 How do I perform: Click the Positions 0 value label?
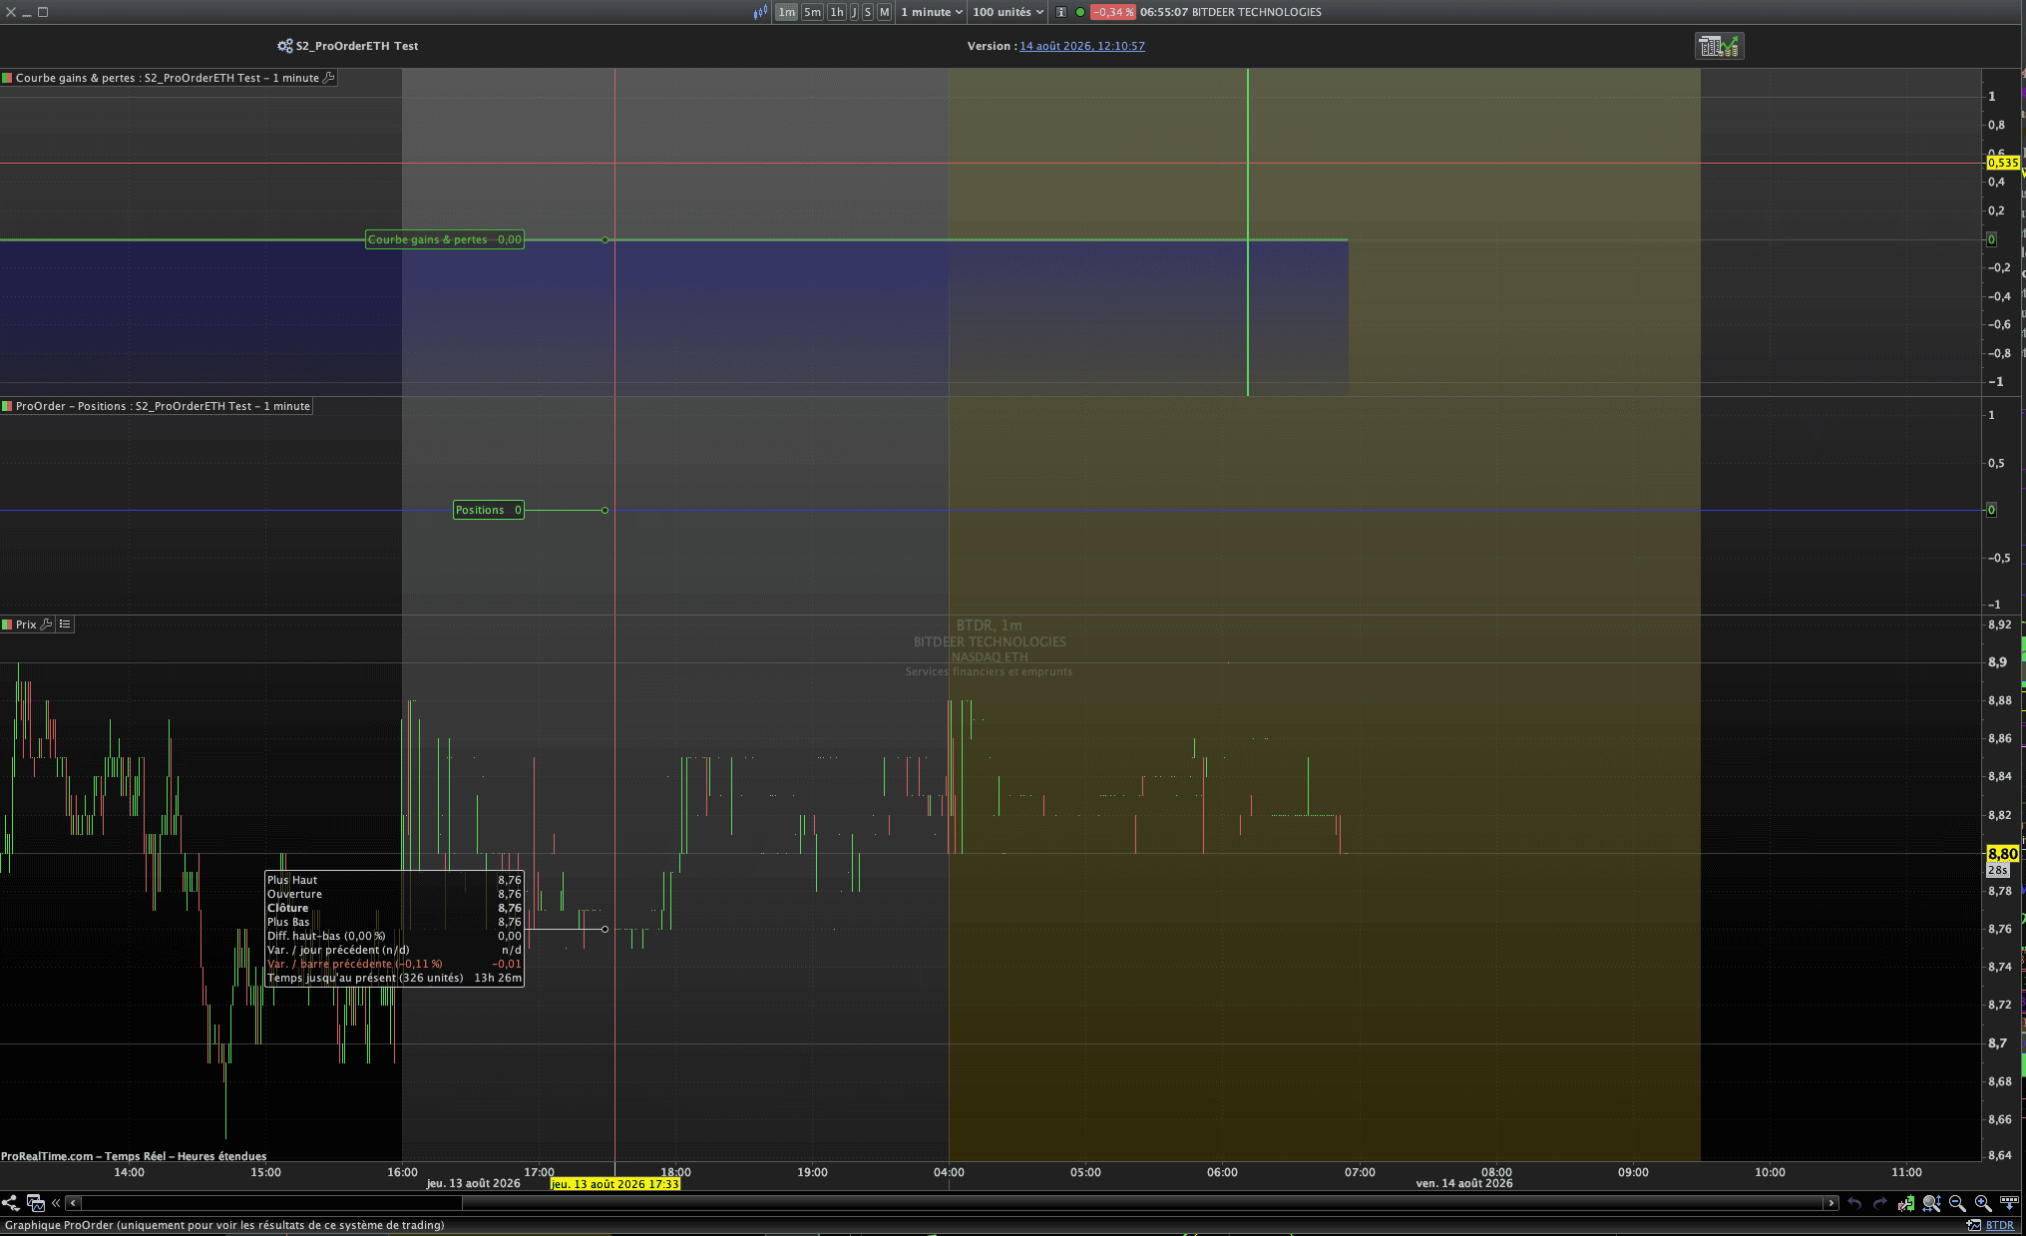click(489, 510)
